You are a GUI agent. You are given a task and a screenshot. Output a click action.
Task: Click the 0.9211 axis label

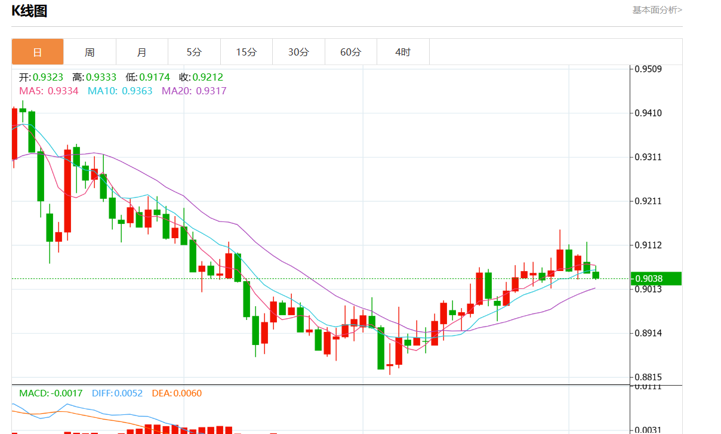click(649, 201)
